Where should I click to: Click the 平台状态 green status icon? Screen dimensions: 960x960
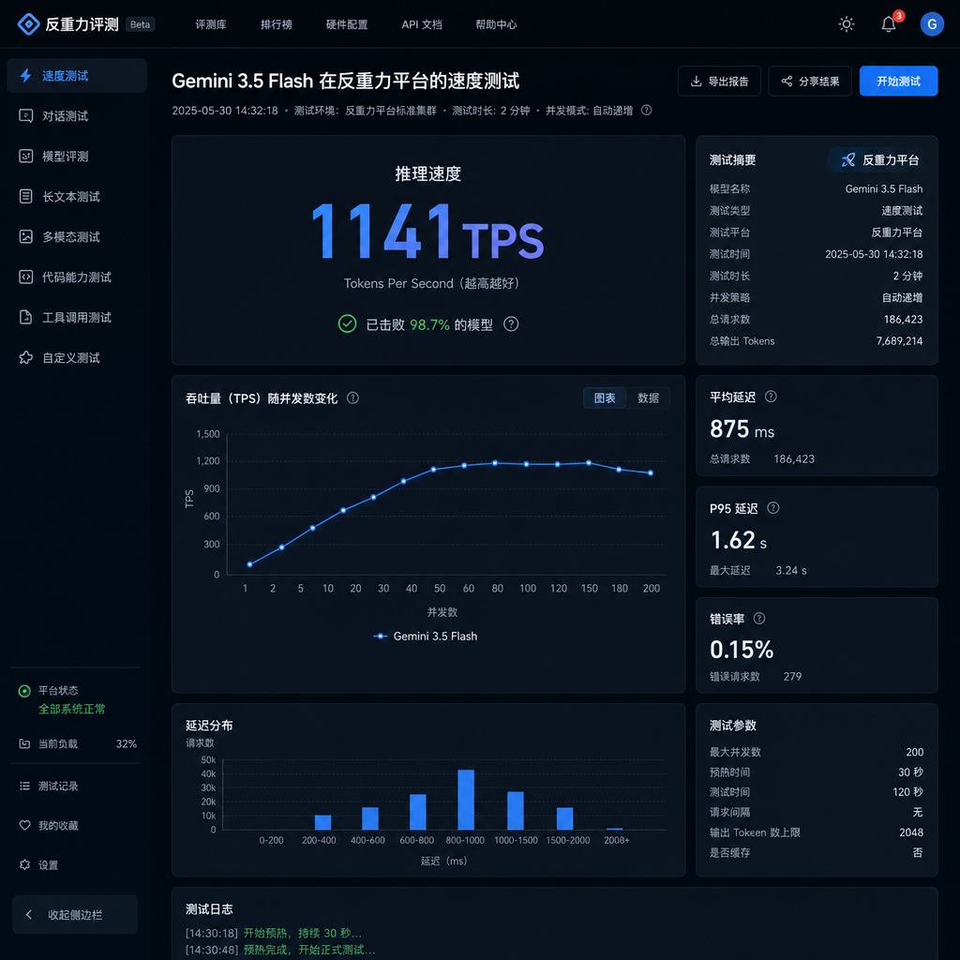click(24, 691)
